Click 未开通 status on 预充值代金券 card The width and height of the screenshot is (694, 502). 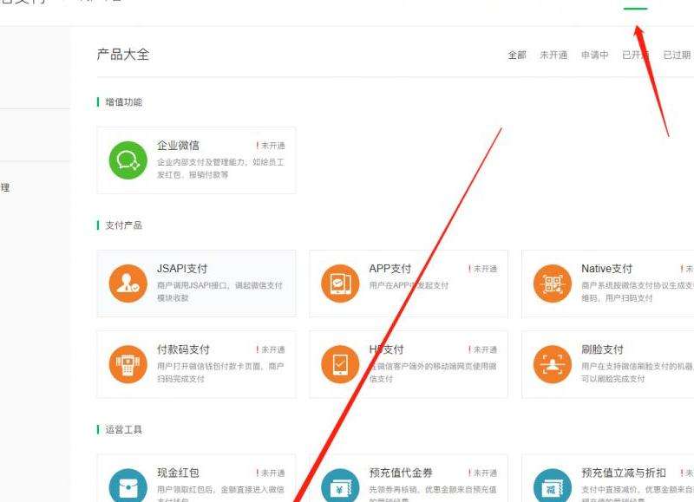(483, 473)
